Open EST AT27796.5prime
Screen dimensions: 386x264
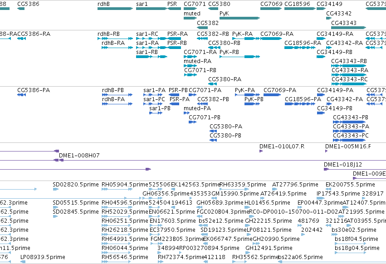click(295, 185)
